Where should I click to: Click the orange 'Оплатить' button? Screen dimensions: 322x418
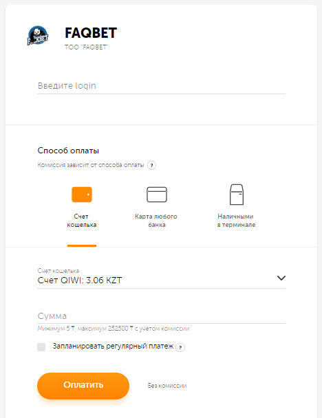[x=83, y=386]
